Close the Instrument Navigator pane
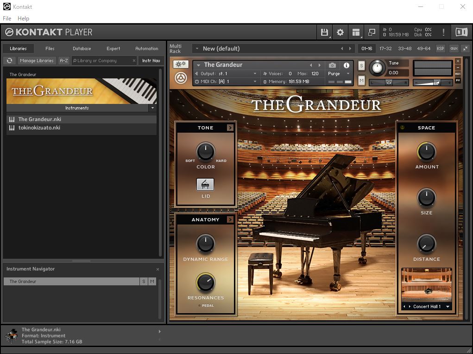Image resolution: width=473 pixels, height=354 pixels. 158,269
